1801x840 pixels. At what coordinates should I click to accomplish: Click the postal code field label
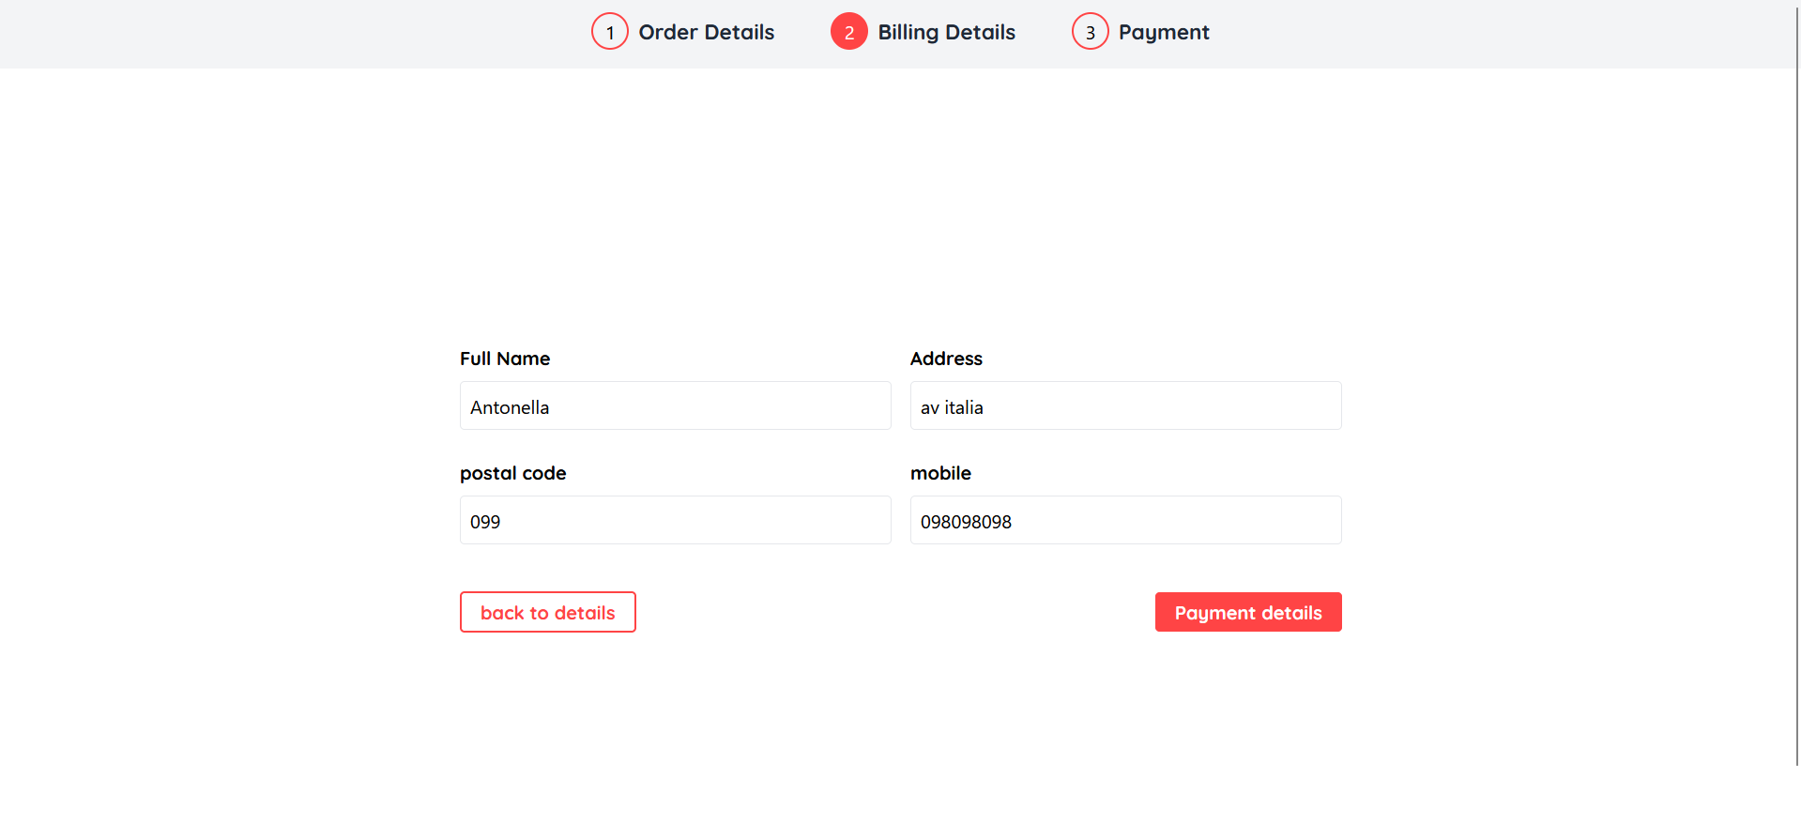(512, 473)
